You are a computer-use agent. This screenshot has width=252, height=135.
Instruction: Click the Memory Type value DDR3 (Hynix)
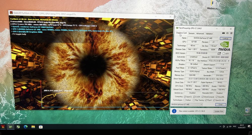pyautogui.click(x=194, y=71)
